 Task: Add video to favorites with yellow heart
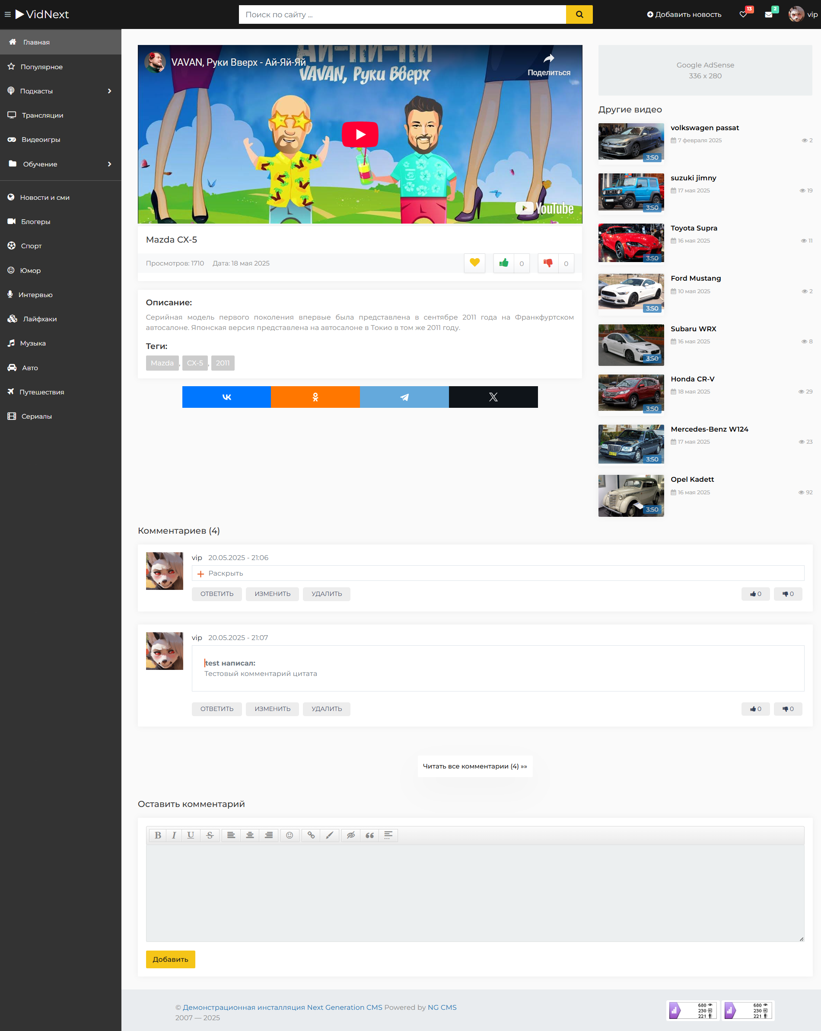474,263
